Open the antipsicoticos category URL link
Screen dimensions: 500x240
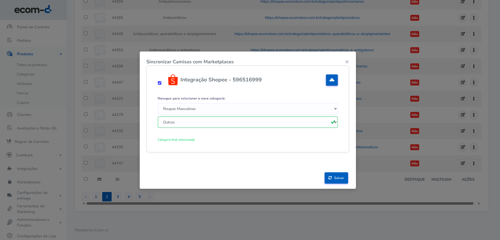pyautogui.click(x=312, y=18)
